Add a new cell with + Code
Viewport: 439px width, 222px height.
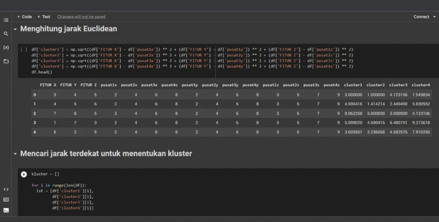point(24,17)
